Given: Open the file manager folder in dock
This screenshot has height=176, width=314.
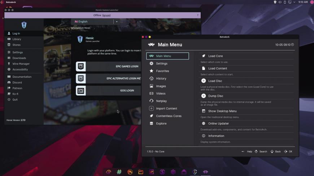Looking at the screenshot, I should coord(141,172).
